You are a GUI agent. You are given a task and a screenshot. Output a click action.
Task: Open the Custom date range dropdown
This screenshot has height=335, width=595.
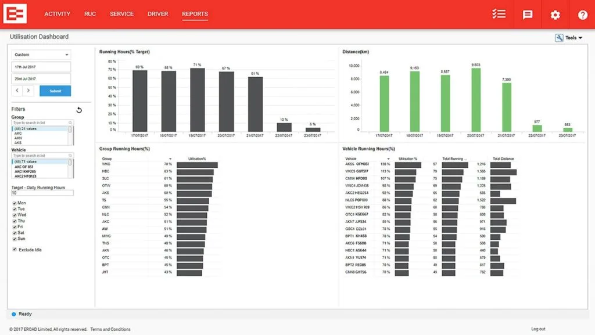coord(41,55)
